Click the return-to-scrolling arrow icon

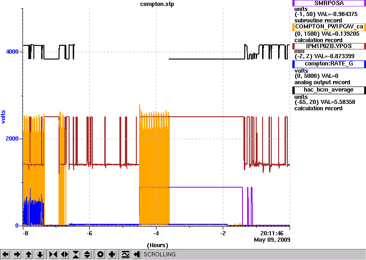(137, 254)
